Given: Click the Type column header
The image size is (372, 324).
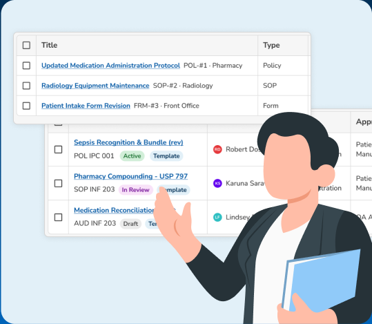Looking at the screenshot, I should coord(271,45).
